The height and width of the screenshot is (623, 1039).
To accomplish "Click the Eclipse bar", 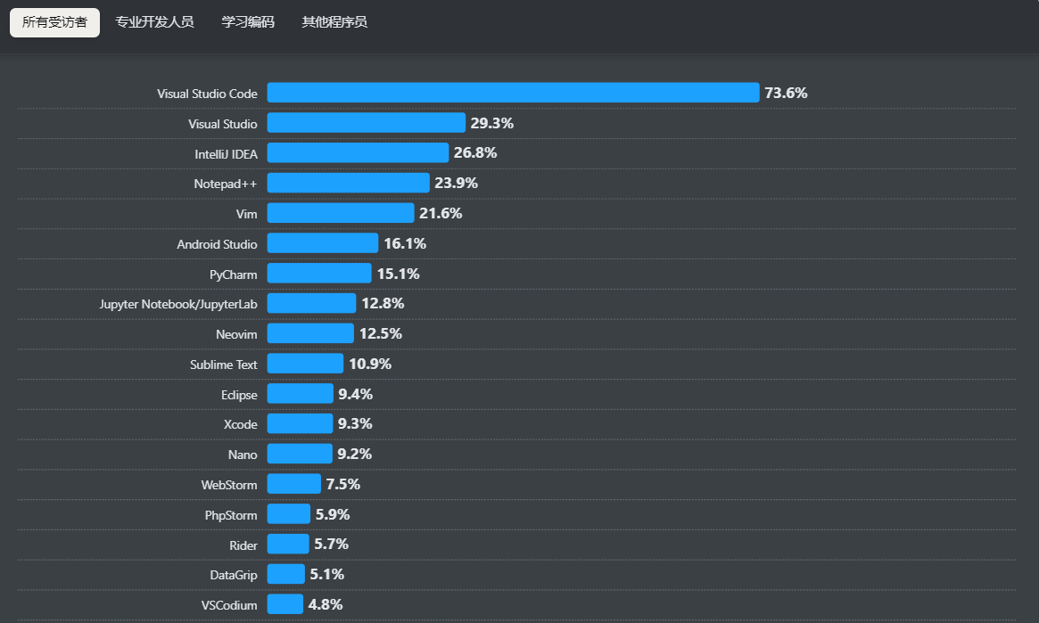I will tap(300, 394).
